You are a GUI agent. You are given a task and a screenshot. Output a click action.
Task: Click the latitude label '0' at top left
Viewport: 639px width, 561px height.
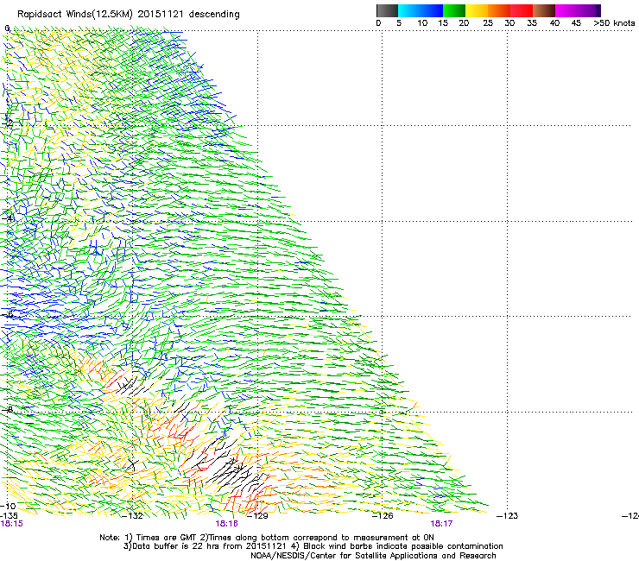[x=7, y=28]
